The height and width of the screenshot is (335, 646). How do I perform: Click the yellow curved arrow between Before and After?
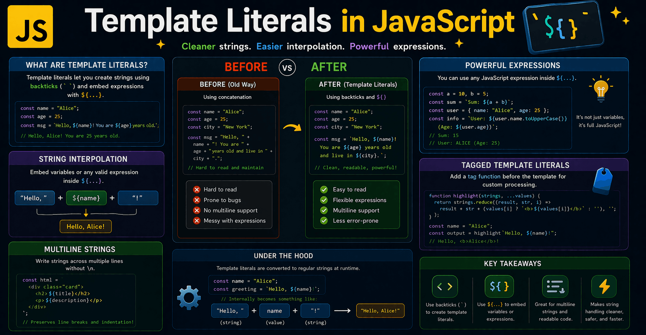[x=292, y=128]
